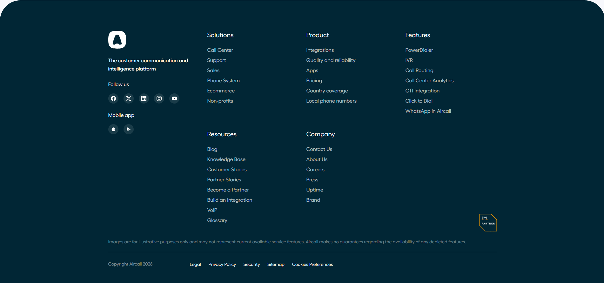604x283 pixels.
Task: View the Careers page
Action: pos(315,170)
